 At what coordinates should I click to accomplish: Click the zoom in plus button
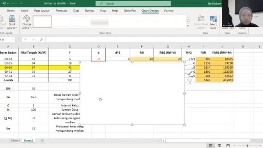[x=260, y=146]
